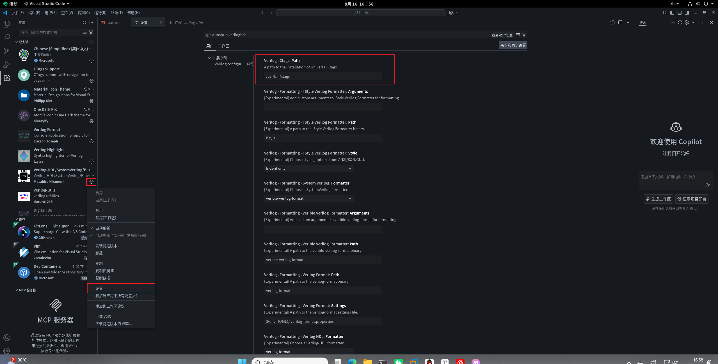Image resolution: width=718 pixels, height=364 pixels.
Task: Click the Generate Workspace button in Copilot
Action: 658,199
